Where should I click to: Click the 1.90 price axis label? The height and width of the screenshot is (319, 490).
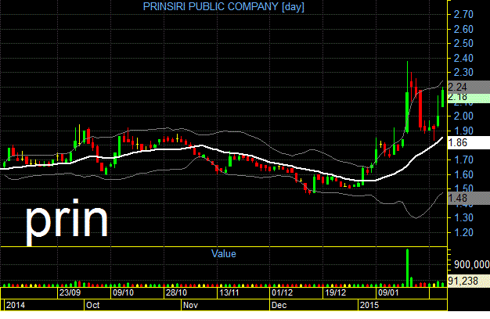tap(463, 131)
